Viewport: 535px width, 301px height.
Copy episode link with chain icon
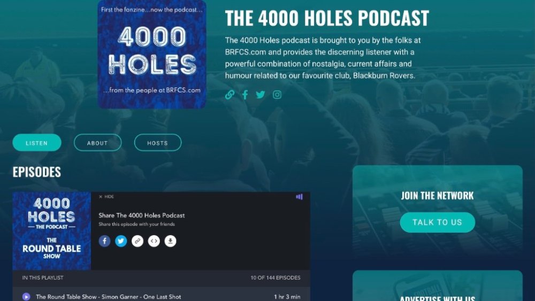[137, 241]
